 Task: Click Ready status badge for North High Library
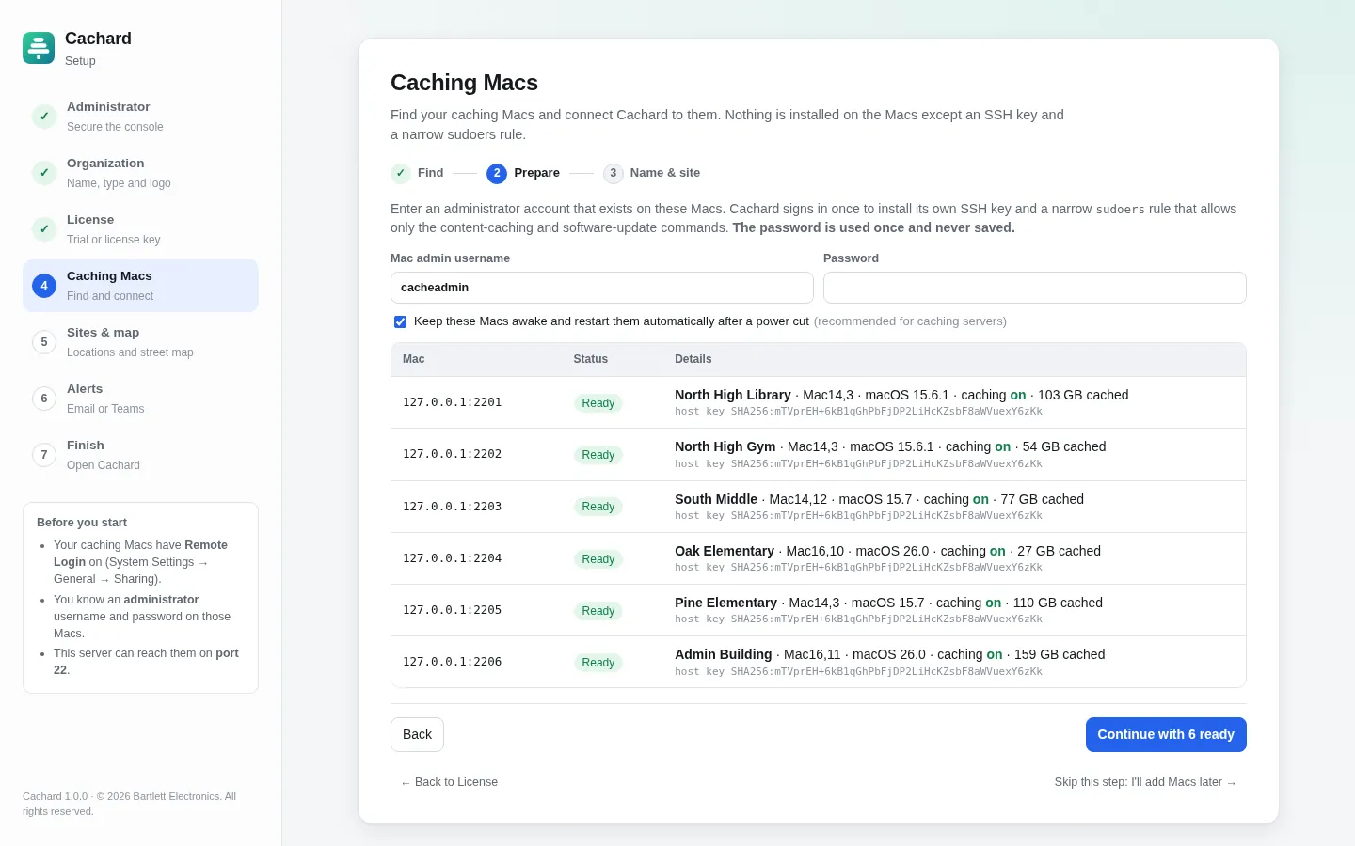click(x=598, y=403)
